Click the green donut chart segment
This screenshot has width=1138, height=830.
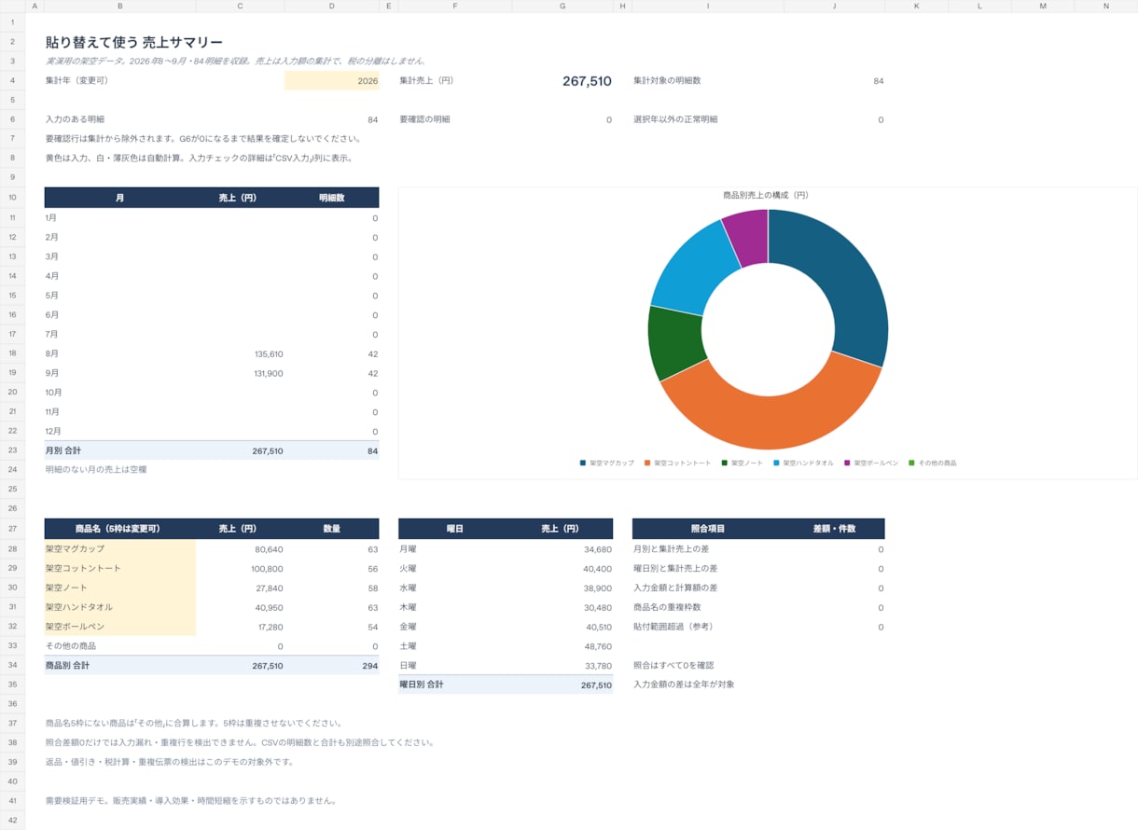(x=675, y=341)
